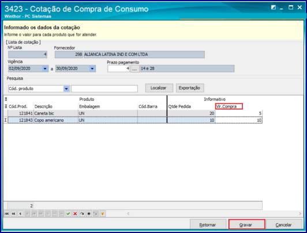The image size is (307, 233).
Task: Click the next record navigator arrow
Action: tap(27, 213)
